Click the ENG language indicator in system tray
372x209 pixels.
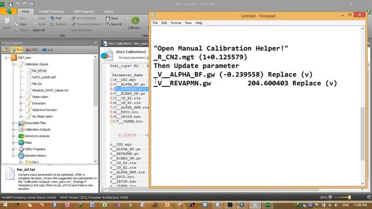click(345, 205)
